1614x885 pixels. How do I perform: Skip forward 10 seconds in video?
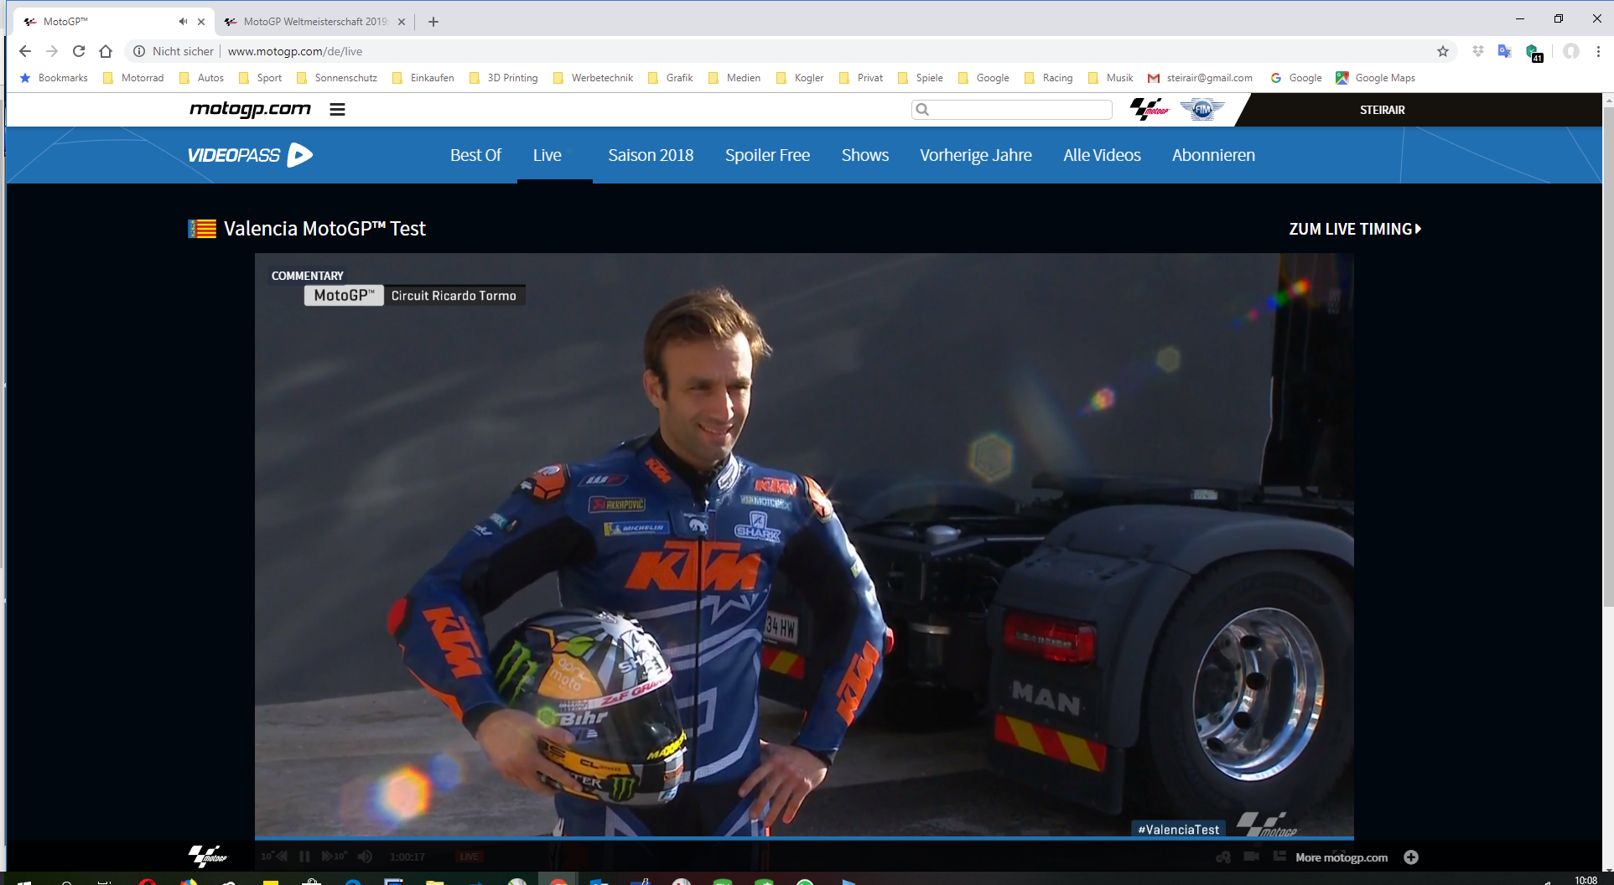pos(334,857)
